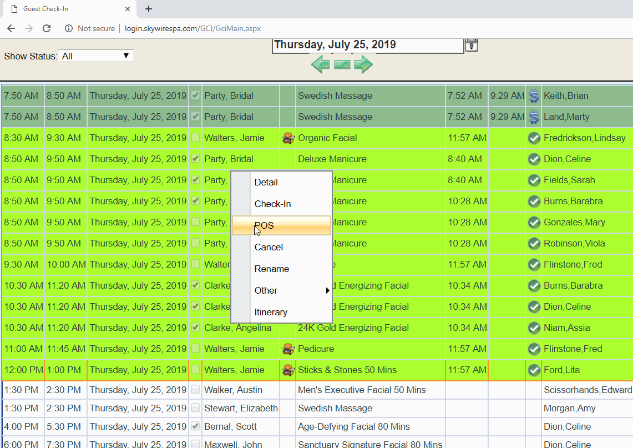Open a new browser tab
The height and width of the screenshot is (448, 633).
click(x=149, y=9)
